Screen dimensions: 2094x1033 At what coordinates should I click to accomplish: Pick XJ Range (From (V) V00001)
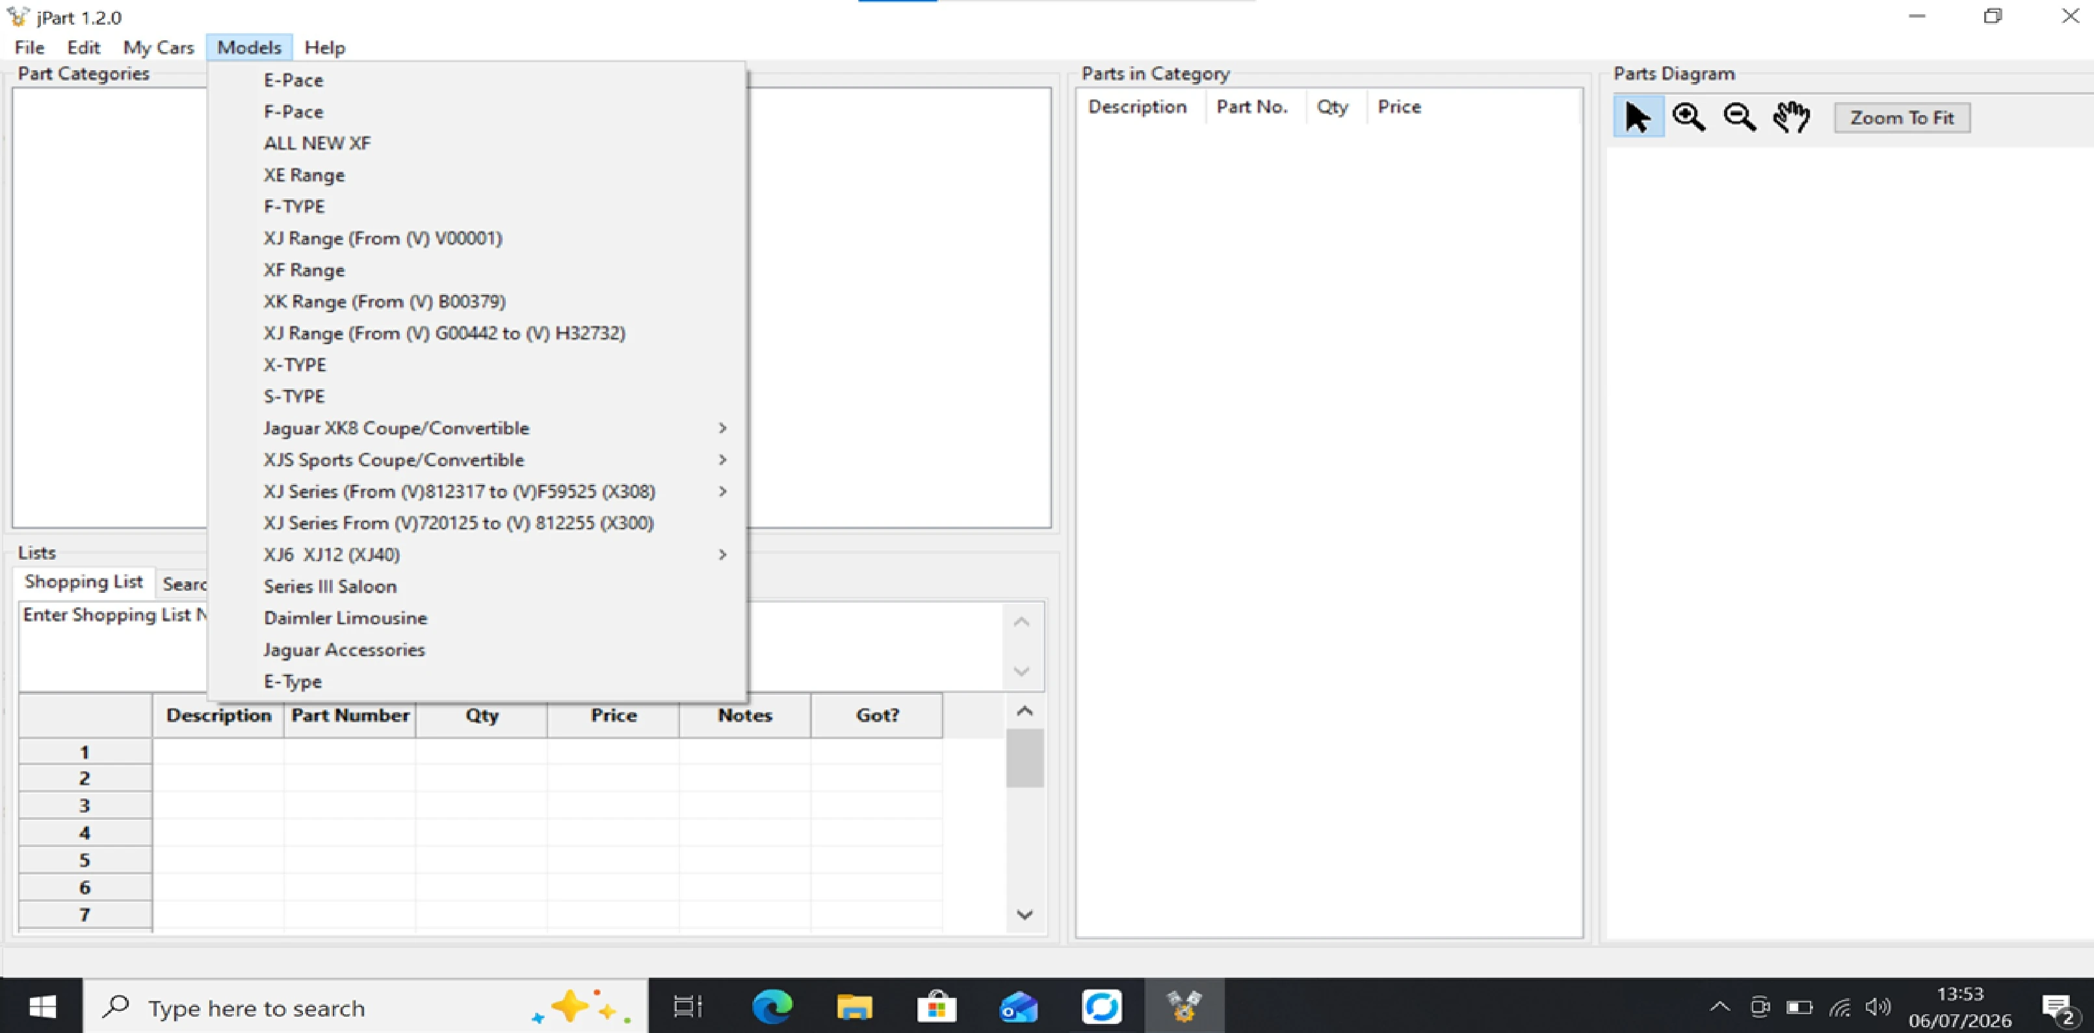pyautogui.click(x=477, y=238)
